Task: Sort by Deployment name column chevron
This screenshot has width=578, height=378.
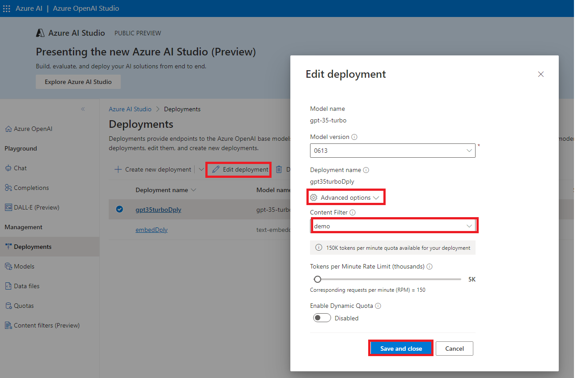Action: pos(194,190)
